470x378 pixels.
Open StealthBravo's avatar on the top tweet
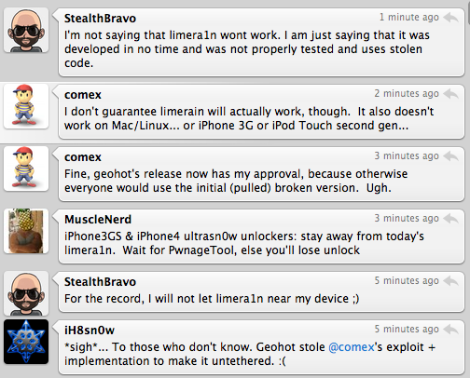coord(26,30)
